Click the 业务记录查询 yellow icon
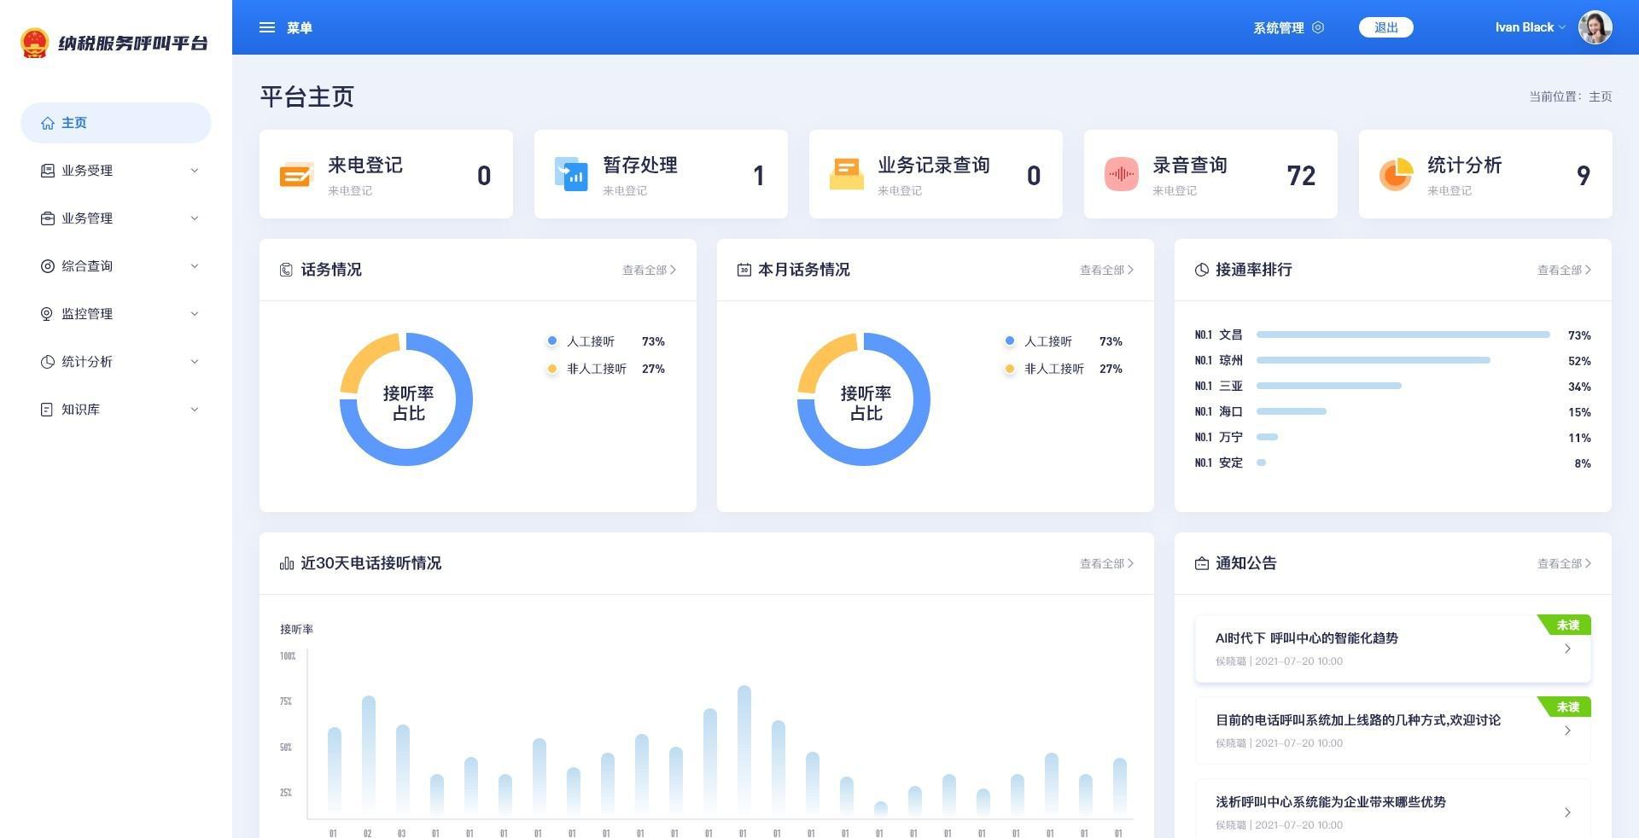This screenshot has height=838, width=1639. tap(846, 175)
